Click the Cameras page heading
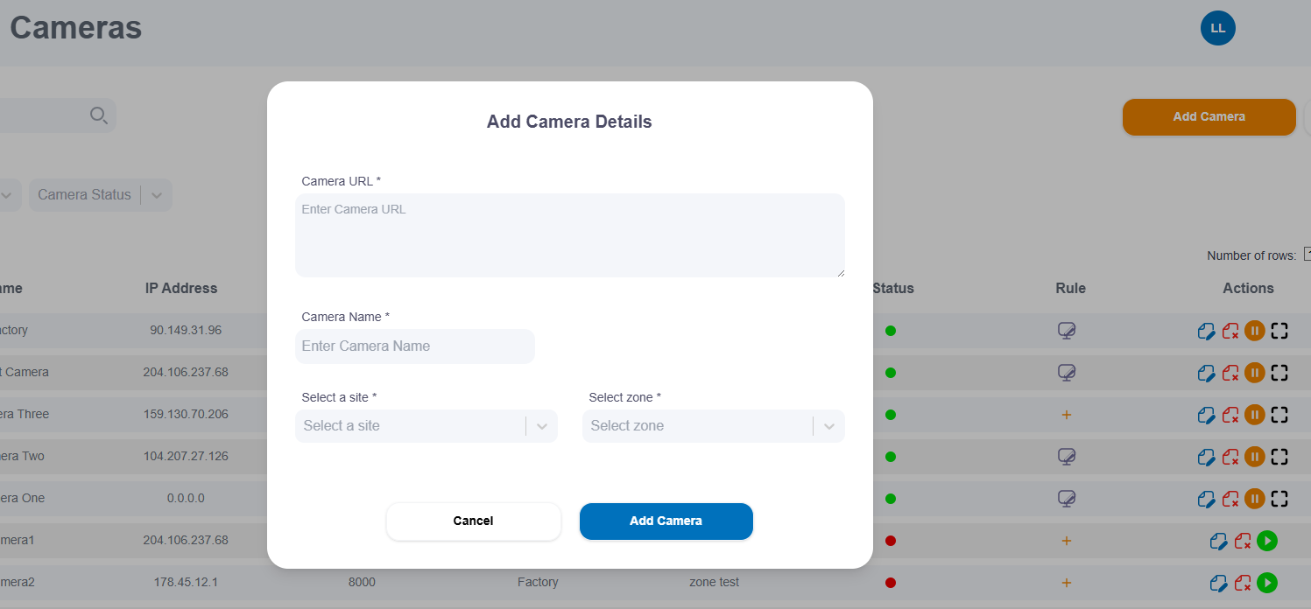The image size is (1311, 609). [76, 27]
